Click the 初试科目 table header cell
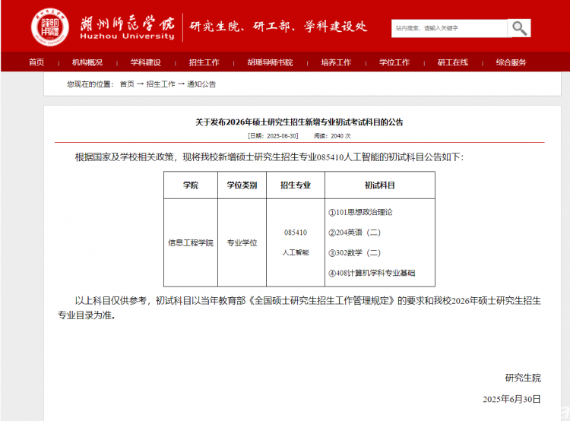Screen dimensions: 570x421 tap(380, 185)
